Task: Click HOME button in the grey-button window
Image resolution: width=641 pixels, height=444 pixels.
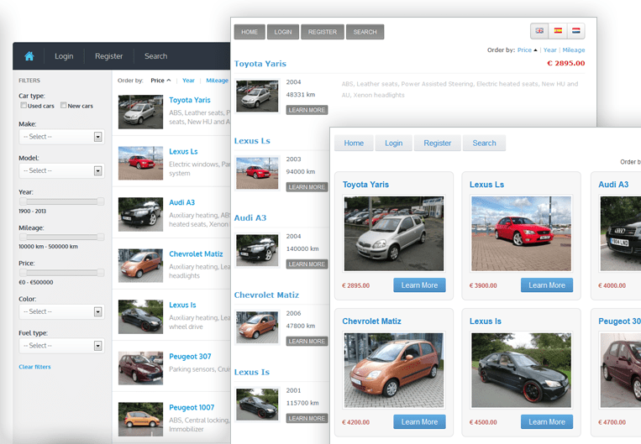Action: pyautogui.click(x=250, y=32)
